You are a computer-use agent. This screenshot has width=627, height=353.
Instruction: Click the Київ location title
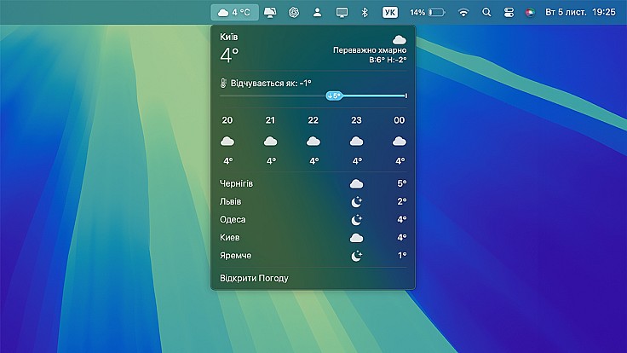click(228, 37)
